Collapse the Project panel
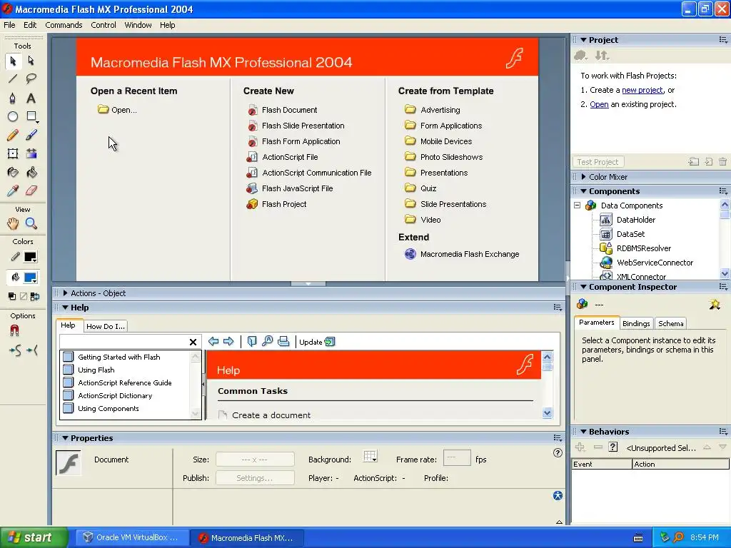 [x=583, y=40]
